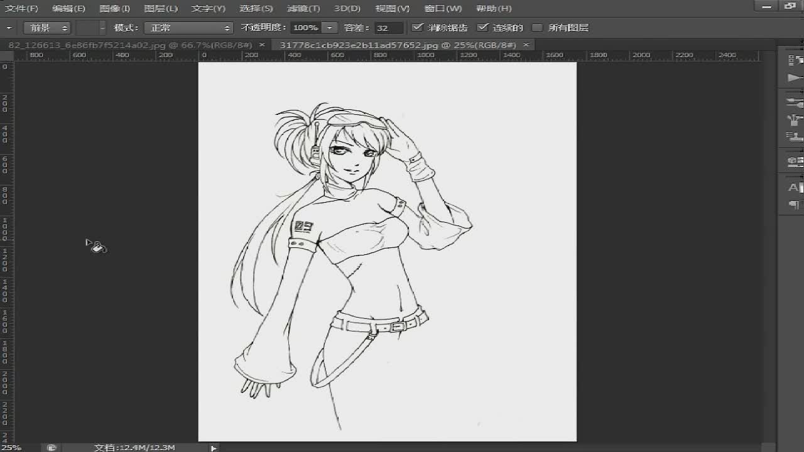Open the 滤镜(T) menu
Viewport: 804px width, 452px height.
click(x=303, y=8)
